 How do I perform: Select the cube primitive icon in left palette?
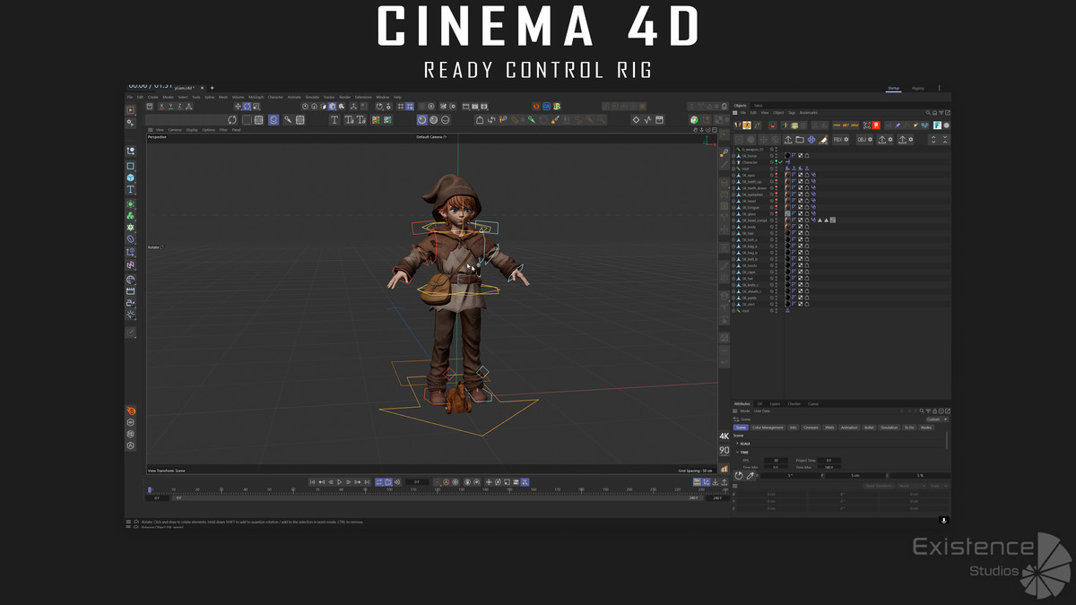pyautogui.click(x=130, y=177)
